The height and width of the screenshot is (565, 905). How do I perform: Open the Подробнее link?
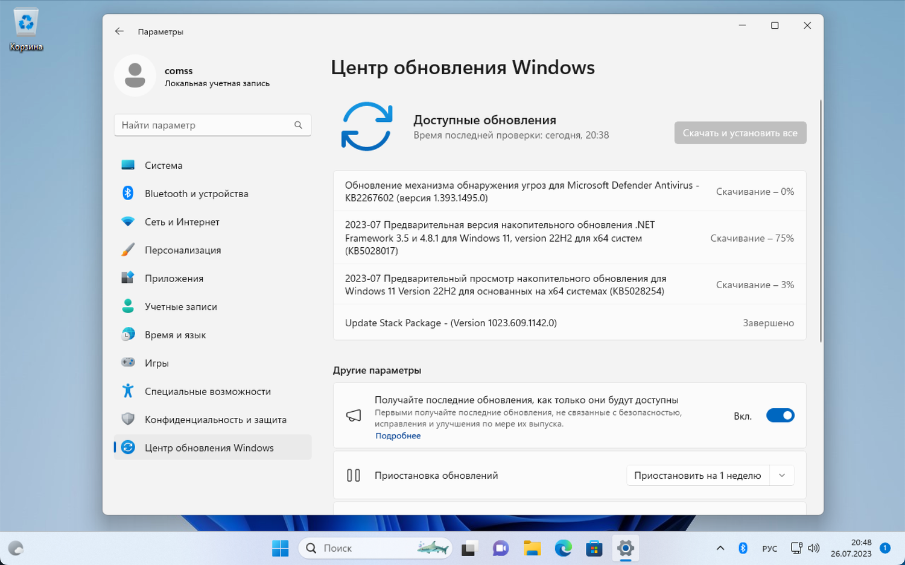(x=398, y=435)
